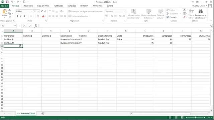214x120 pixels.
Task: Switch to Page Layout view in status bar
Action: [x=176, y=117]
